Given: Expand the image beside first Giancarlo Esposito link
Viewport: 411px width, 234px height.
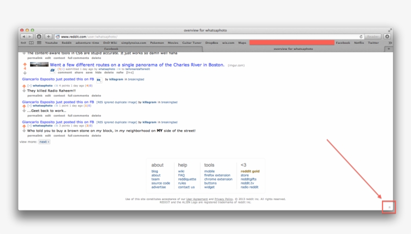Looking at the screenshot, I should click(x=99, y=80).
